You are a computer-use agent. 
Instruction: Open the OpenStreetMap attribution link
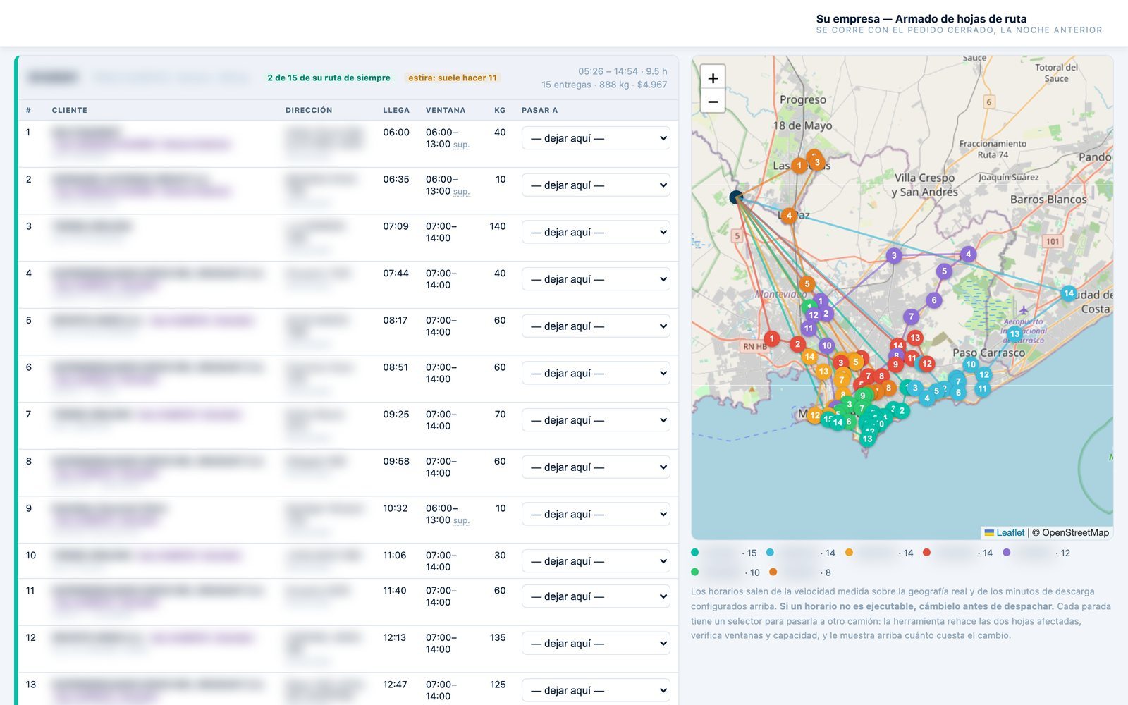click(1075, 533)
